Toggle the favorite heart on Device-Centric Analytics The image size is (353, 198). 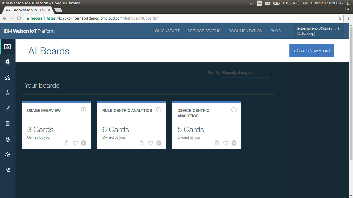226,143
